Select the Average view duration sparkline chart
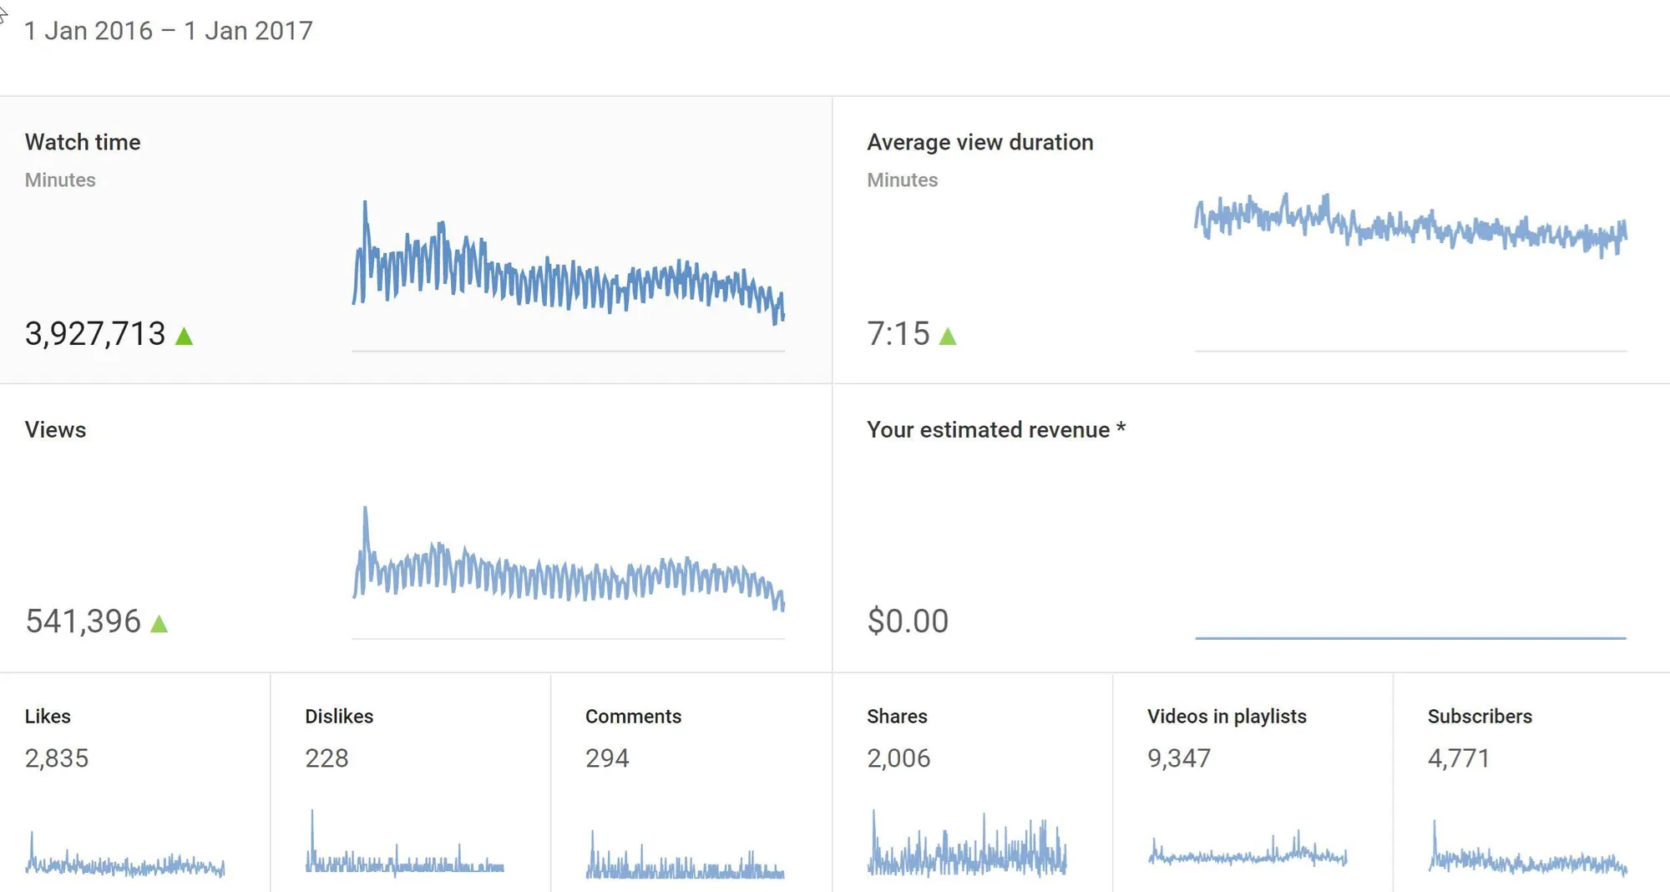Image resolution: width=1670 pixels, height=892 pixels. 1411,271
